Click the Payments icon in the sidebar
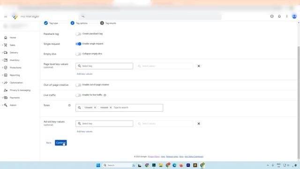 click(6, 98)
